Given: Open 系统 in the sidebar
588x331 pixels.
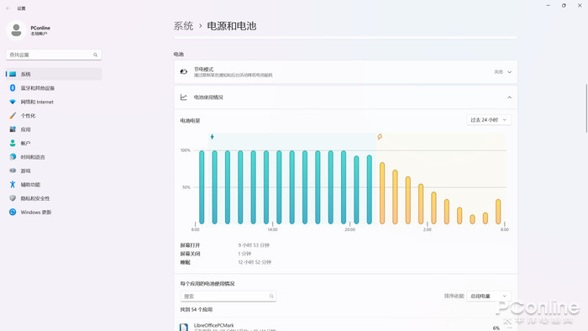Looking at the screenshot, I should point(54,74).
